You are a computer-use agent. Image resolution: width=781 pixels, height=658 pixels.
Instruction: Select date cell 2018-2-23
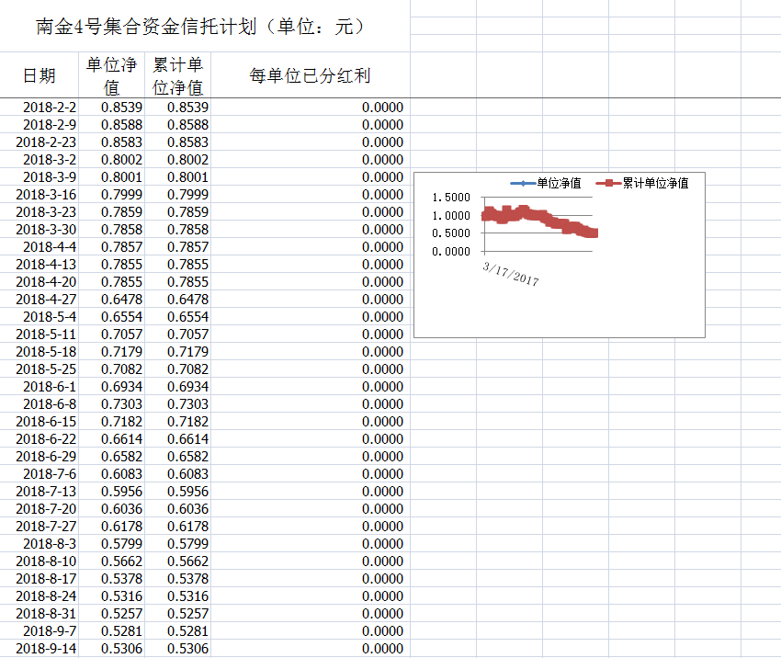point(39,142)
